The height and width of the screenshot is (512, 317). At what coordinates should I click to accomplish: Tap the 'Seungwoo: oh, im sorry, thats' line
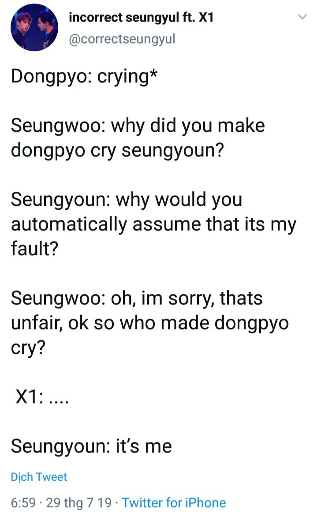pyautogui.click(x=137, y=298)
